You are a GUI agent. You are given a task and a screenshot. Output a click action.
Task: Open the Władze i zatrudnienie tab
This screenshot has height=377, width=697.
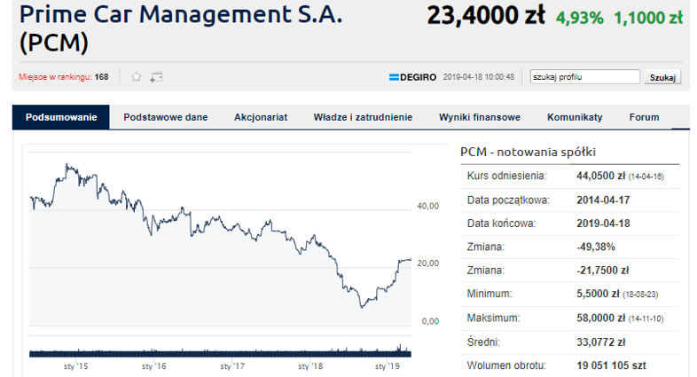(x=363, y=117)
